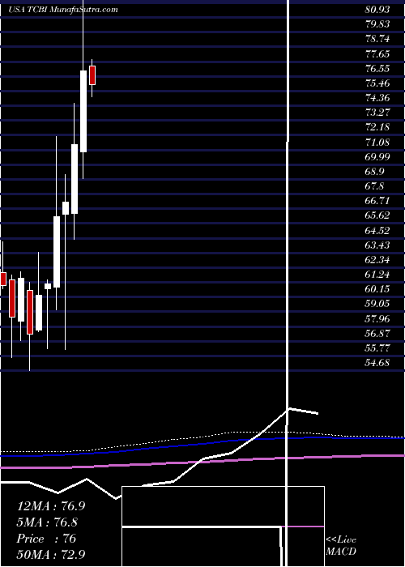Click the '<<Live MACD' label

click(x=341, y=546)
